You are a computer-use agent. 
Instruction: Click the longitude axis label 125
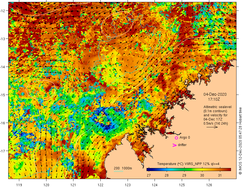tap(182, 185)
